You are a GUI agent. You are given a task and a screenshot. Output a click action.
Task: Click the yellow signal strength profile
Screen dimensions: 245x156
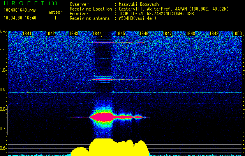pyautogui.click(x=110, y=147)
